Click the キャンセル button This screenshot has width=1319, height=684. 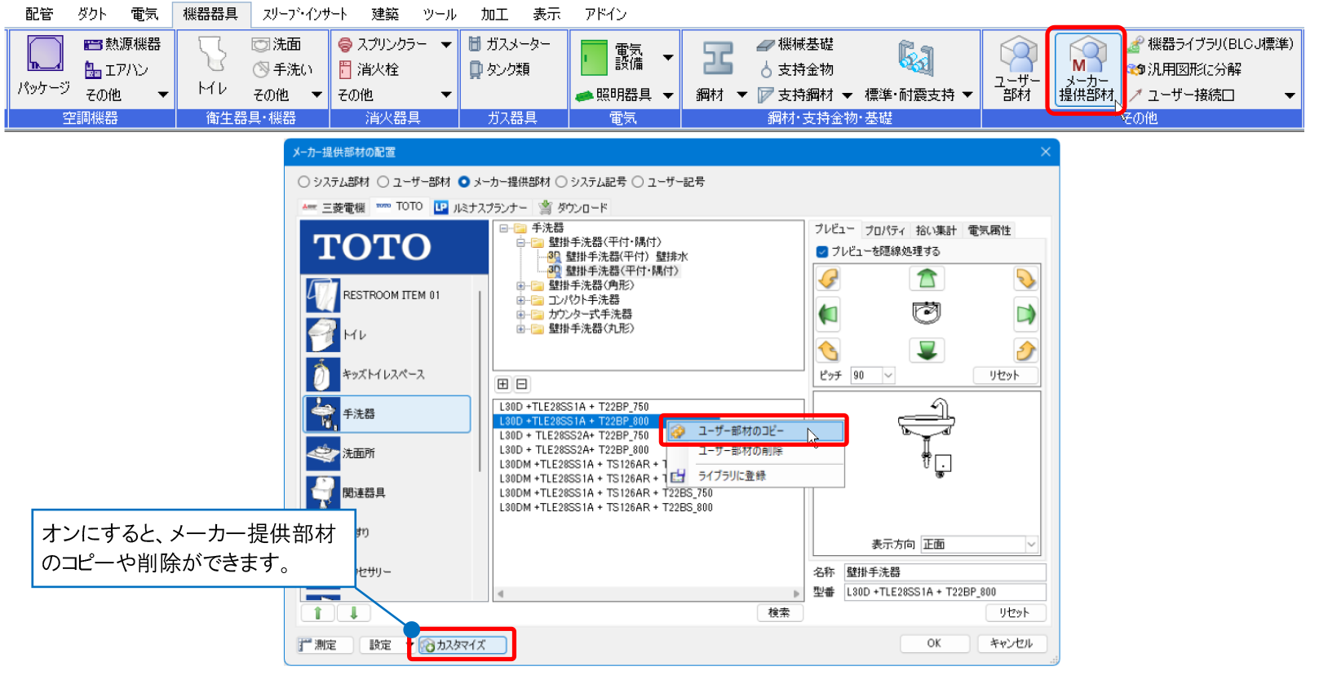(x=1011, y=643)
